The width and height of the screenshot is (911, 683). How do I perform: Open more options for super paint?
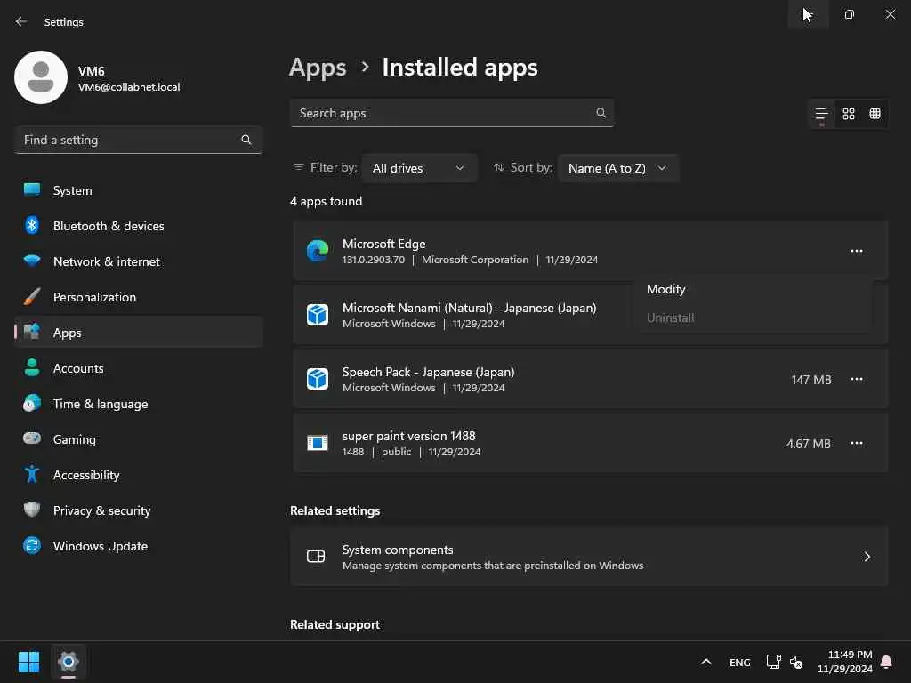tap(857, 443)
